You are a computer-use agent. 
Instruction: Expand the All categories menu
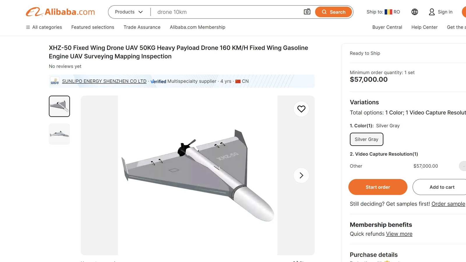pyautogui.click(x=44, y=27)
